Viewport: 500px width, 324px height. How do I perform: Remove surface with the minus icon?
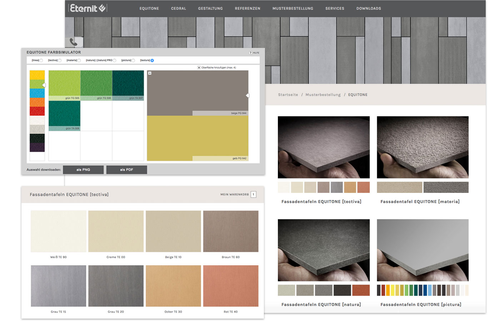coord(150,73)
